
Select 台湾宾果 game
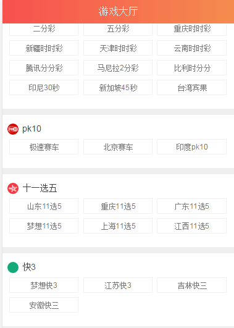coord(192,88)
